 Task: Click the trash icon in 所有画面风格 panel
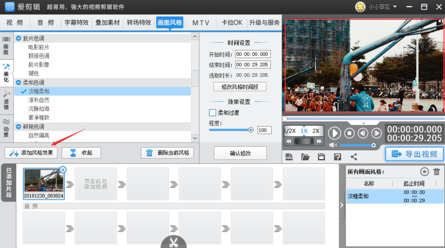click(437, 172)
